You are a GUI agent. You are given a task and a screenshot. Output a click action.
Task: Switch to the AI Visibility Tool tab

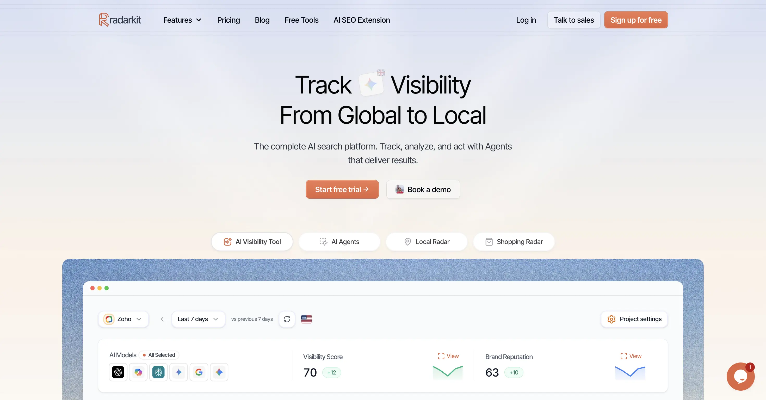[252, 242]
